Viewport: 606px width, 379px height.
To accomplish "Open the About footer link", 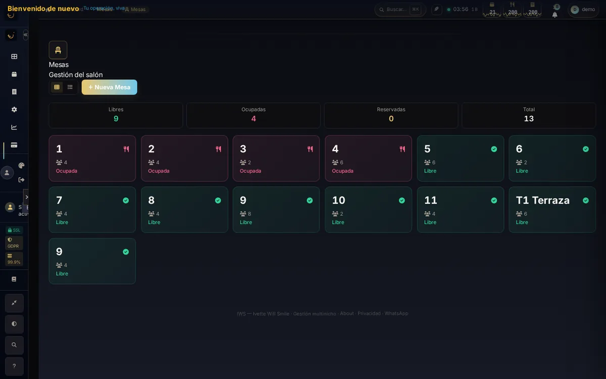I will tap(347, 313).
